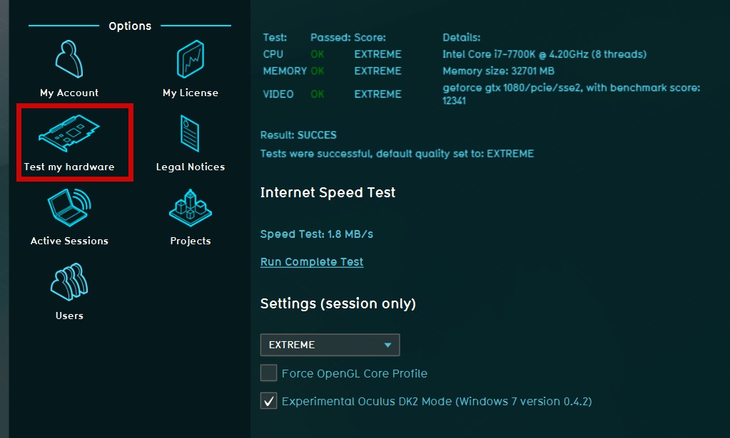Image resolution: width=730 pixels, height=438 pixels.
Task: Click the Speed Test 1.8 MB/s text
Action: (x=317, y=234)
